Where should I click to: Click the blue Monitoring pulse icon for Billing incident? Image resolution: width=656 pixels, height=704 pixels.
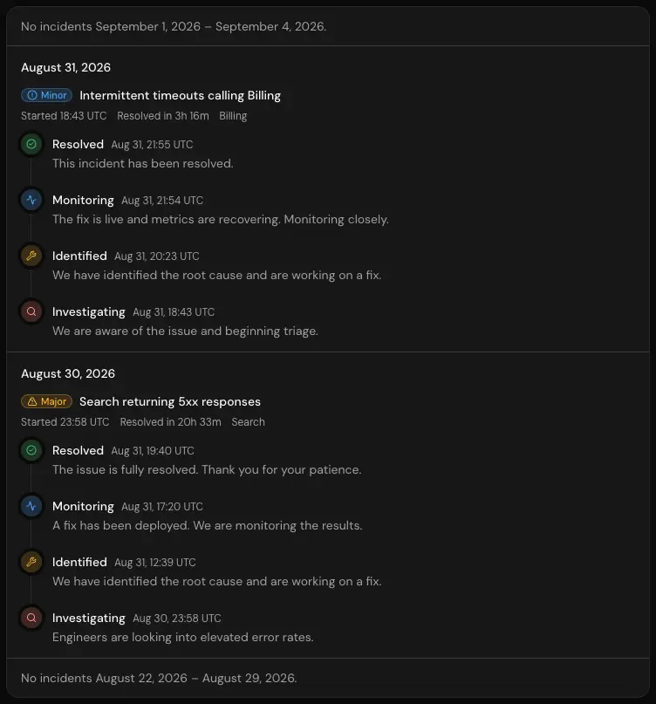click(x=31, y=200)
